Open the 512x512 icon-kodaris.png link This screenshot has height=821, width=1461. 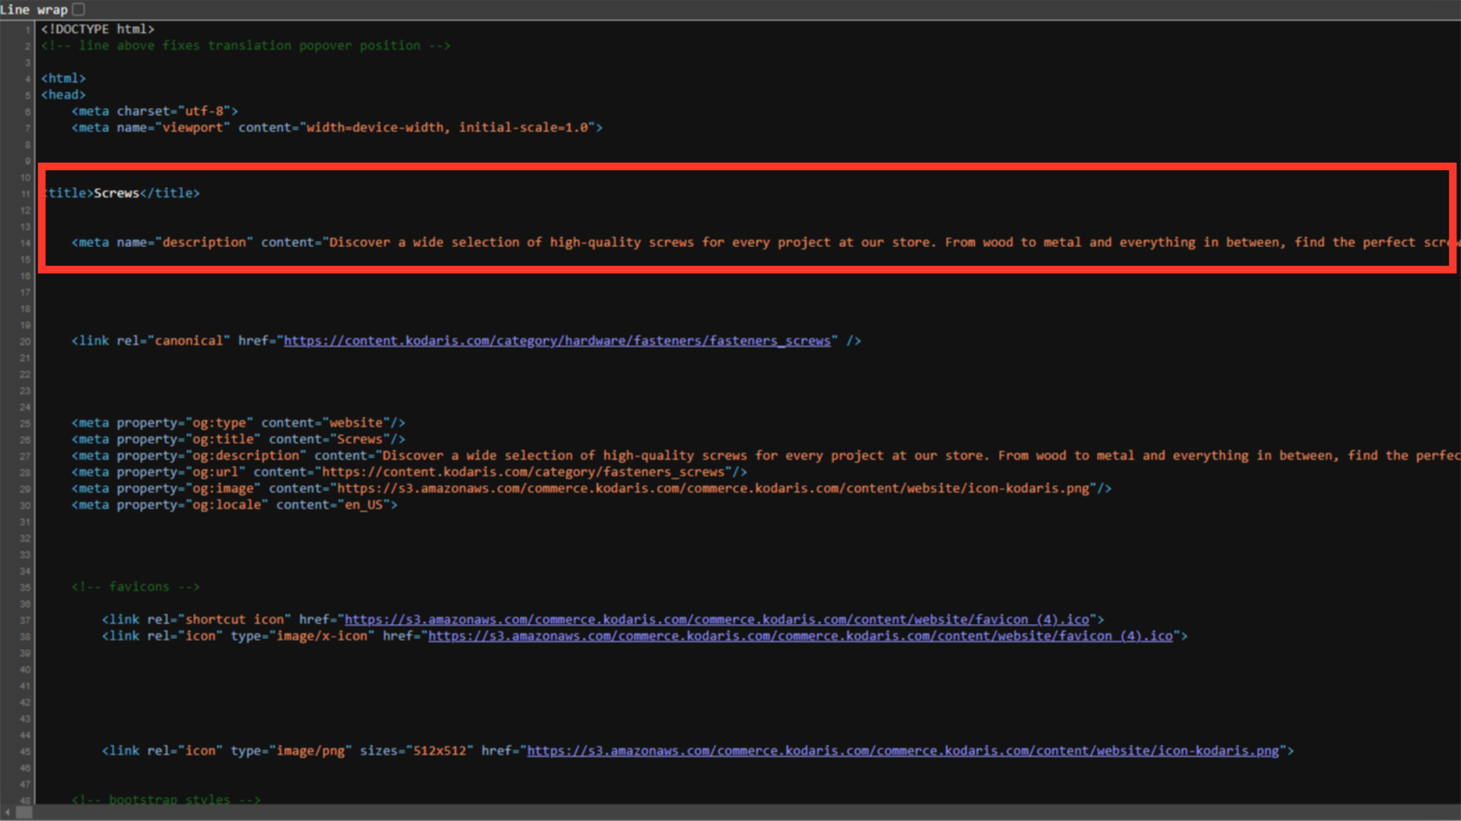[902, 751]
